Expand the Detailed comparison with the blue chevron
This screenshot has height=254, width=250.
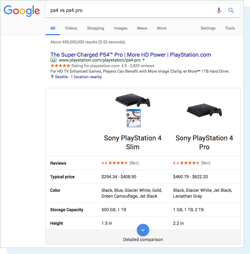tap(143, 230)
